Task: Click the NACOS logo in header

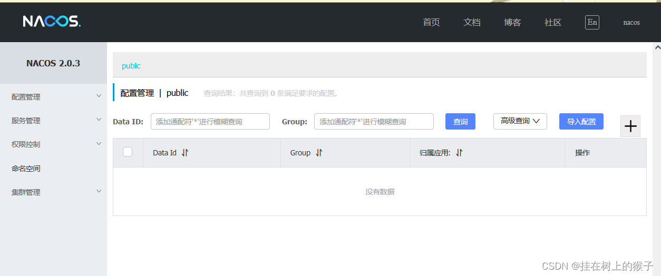Action: point(52,21)
